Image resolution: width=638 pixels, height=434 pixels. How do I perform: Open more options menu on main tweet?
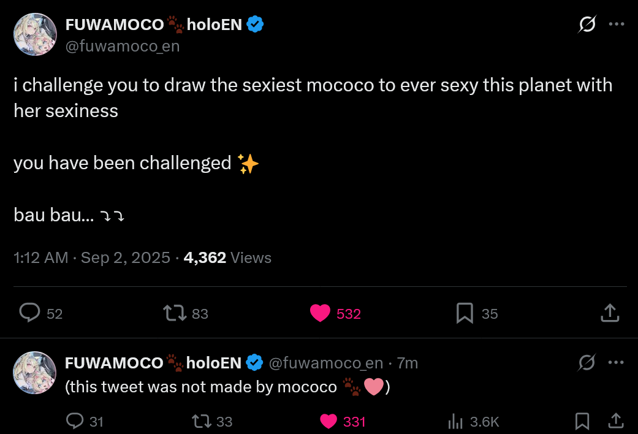pos(616,25)
